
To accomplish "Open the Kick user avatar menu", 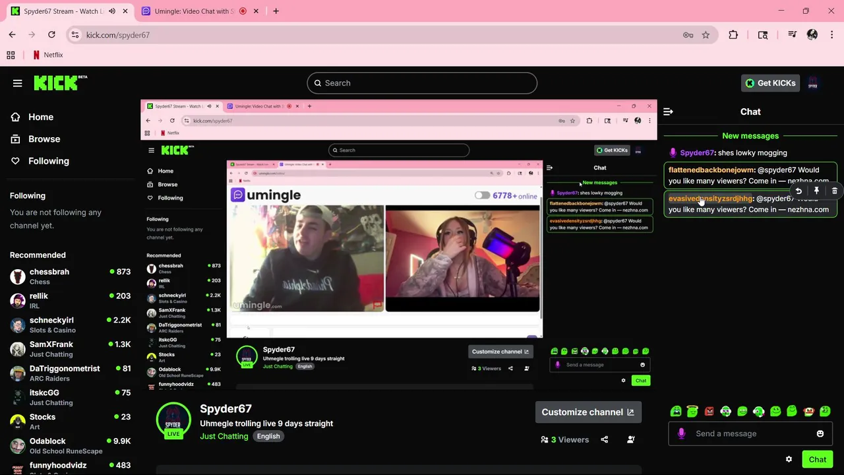I will [813, 83].
